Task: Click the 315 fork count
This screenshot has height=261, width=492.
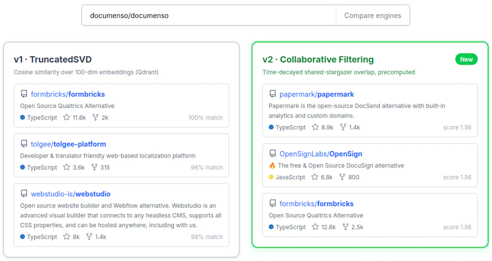Action: coord(105,168)
